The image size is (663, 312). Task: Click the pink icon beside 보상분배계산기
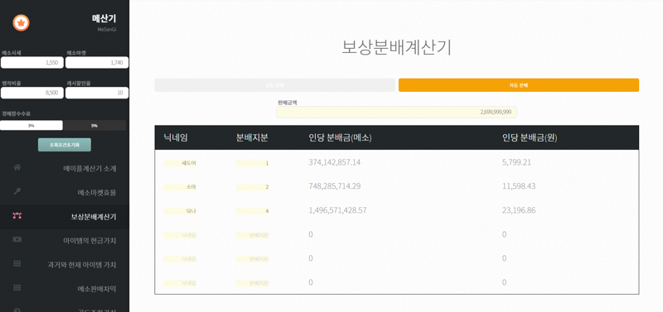(17, 216)
